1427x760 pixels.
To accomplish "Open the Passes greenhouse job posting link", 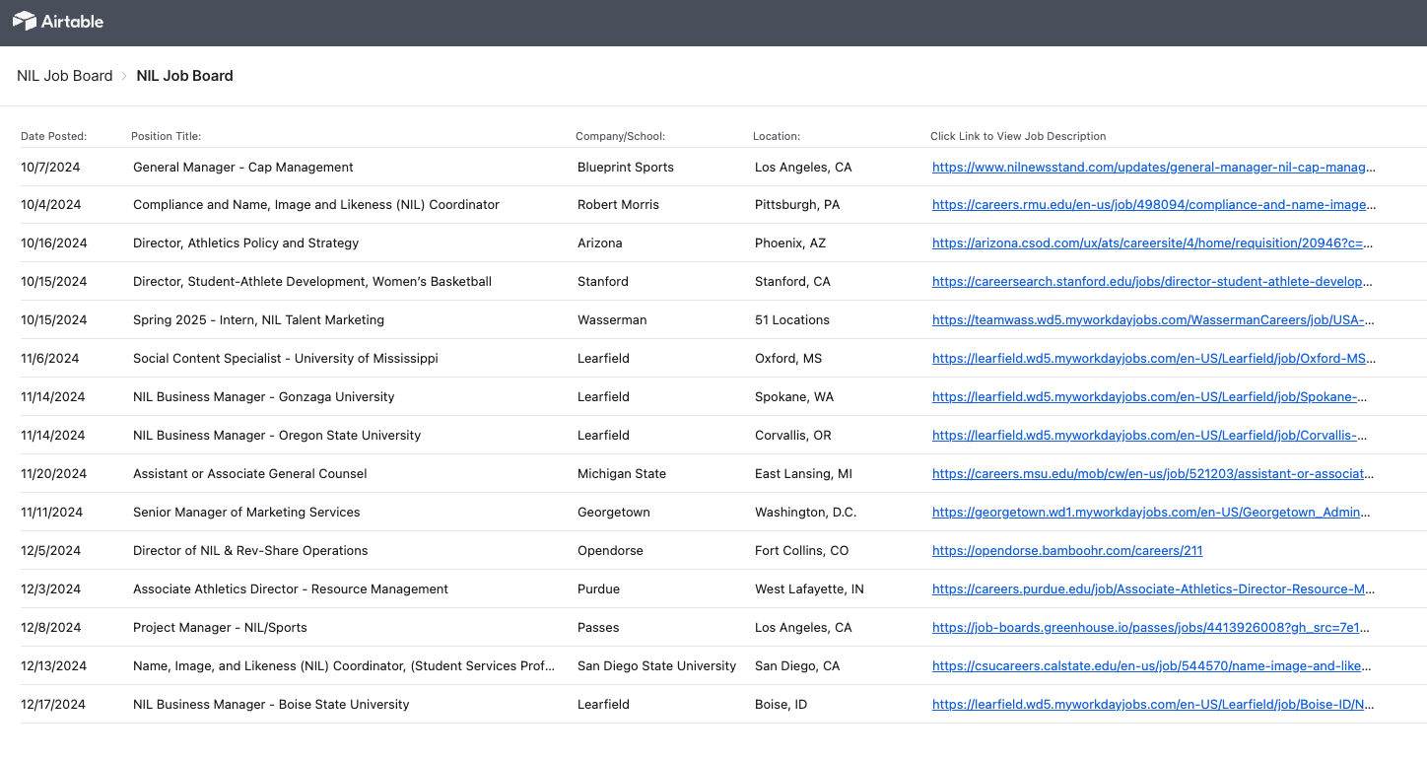I will coord(1151,627).
